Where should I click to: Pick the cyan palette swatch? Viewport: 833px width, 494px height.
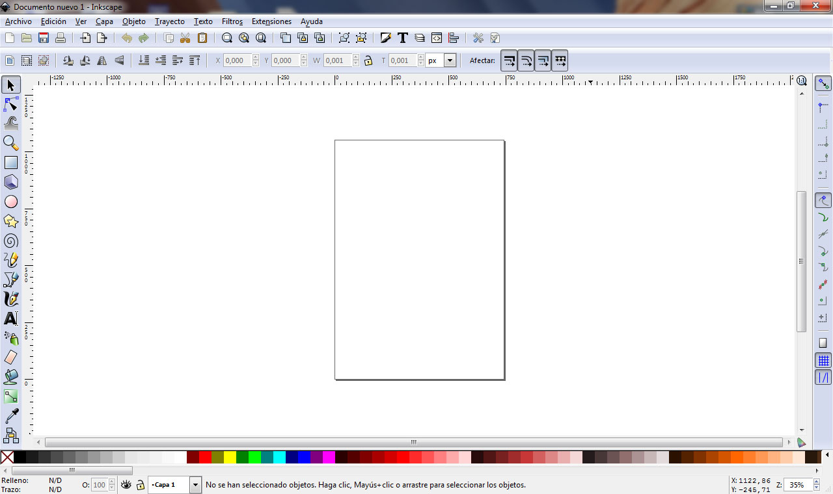point(279,457)
